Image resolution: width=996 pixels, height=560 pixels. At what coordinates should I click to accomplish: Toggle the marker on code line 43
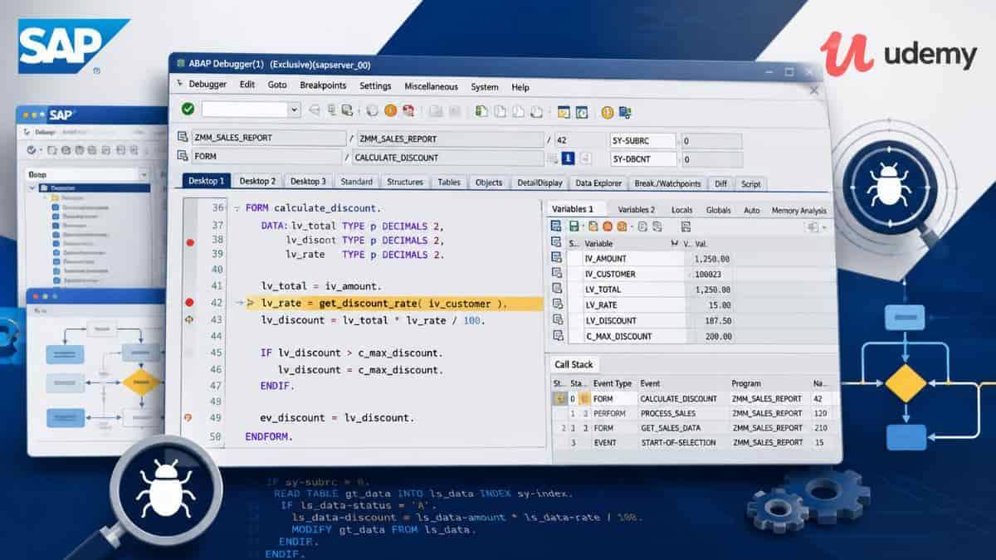click(189, 319)
